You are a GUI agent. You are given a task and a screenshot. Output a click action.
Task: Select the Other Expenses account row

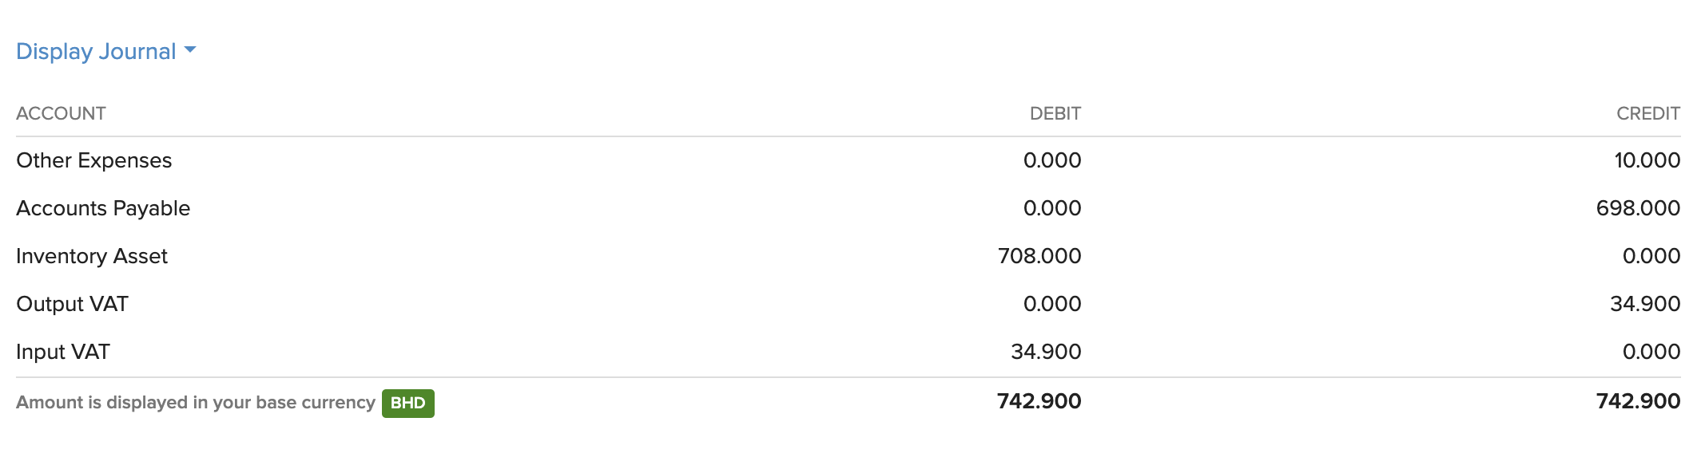pyautogui.click(x=94, y=160)
